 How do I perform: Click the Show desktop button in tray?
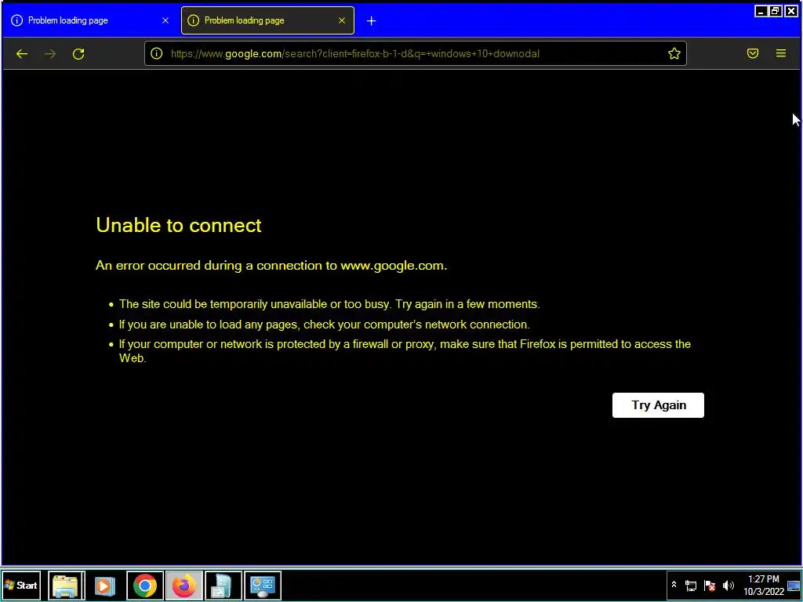tap(794, 586)
